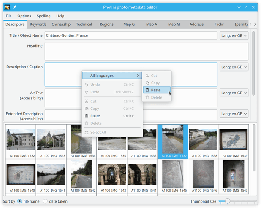Switch to the Ipernity tab
The image size is (261, 208).
click(241, 24)
